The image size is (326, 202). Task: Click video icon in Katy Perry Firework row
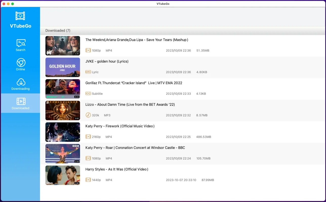[88, 137]
